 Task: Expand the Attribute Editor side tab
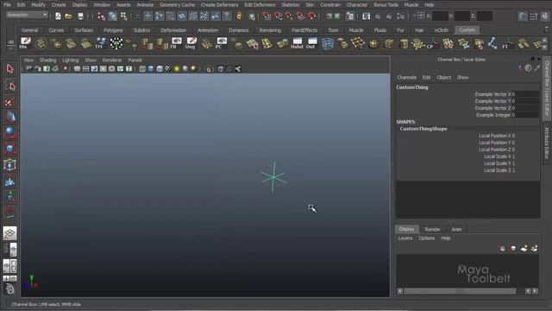(x=547, y=143)
